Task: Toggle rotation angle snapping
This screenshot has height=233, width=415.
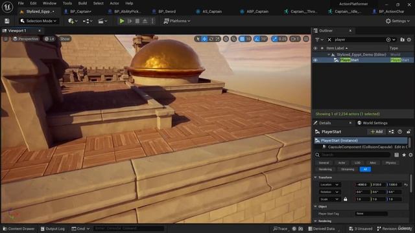Action: [x=257, y=39]
